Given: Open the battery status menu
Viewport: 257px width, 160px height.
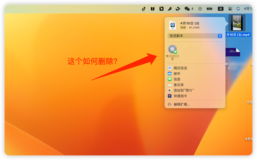Looking at the screenshot, I should pyautogui.click(x=210, y=9).
